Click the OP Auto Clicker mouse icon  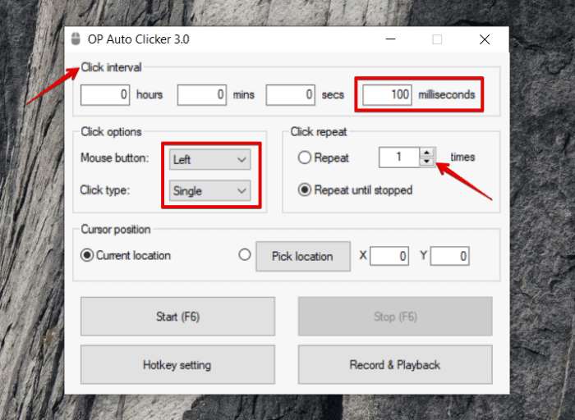[76, 39]
